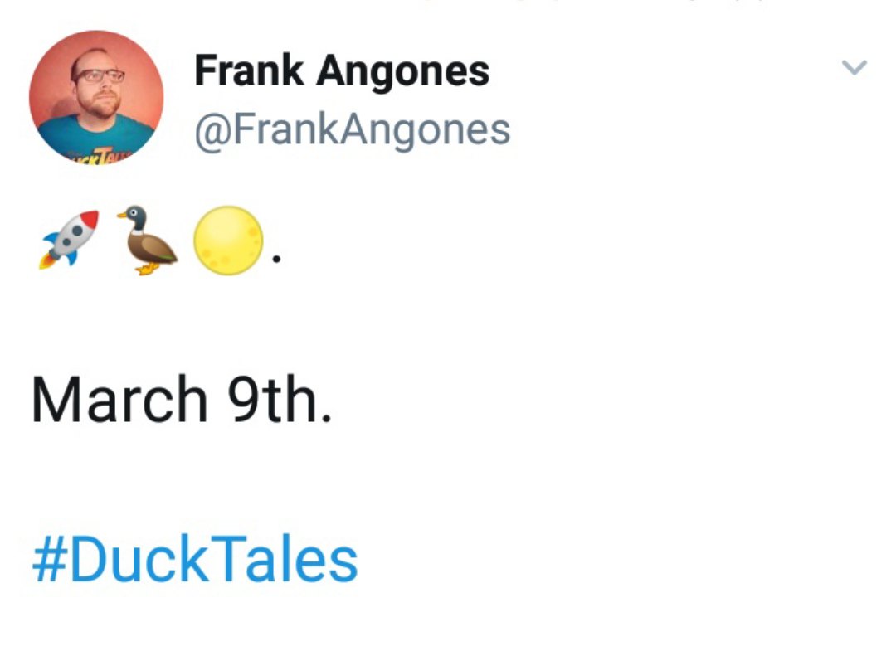
Task: Click the rocket emoji in the tweet
Action: click(x=69, y=239)
